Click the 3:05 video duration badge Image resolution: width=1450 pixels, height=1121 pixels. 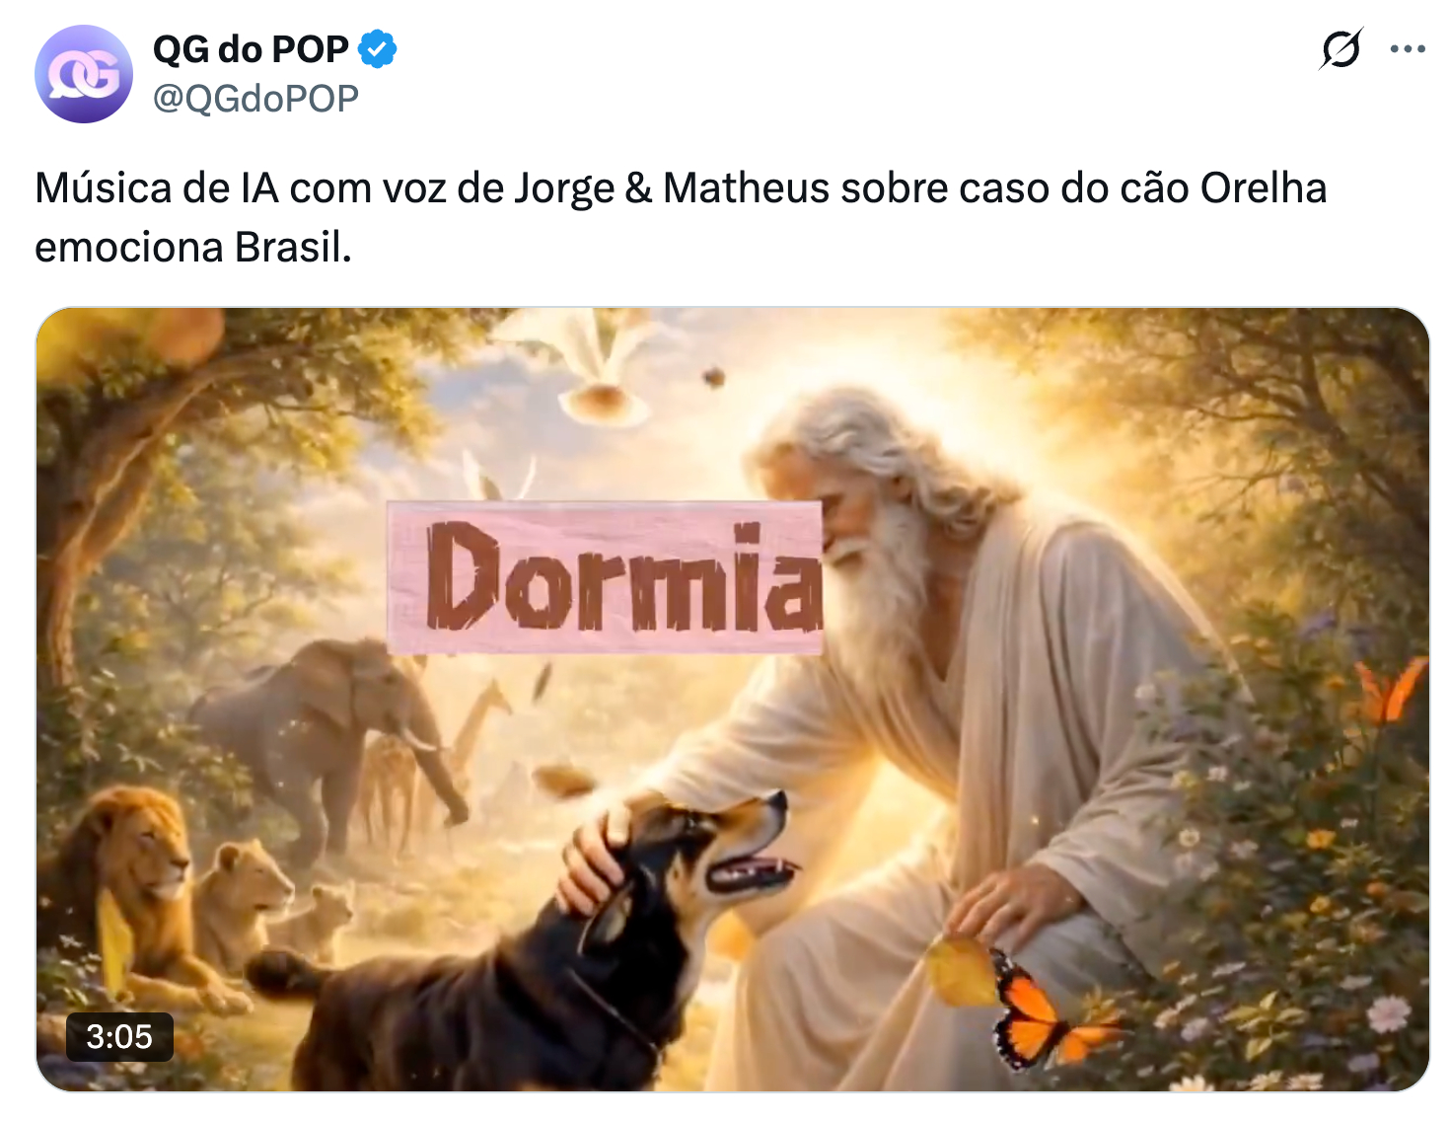pos(119,1037)
